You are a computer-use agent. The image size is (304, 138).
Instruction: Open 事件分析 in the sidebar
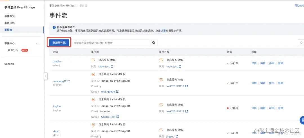[13, 50]
